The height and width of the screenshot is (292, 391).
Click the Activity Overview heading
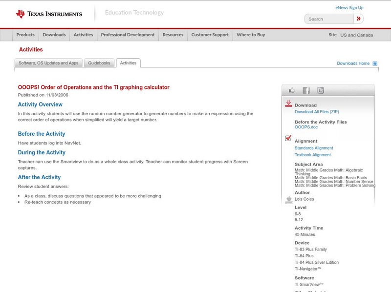point(40,104)
